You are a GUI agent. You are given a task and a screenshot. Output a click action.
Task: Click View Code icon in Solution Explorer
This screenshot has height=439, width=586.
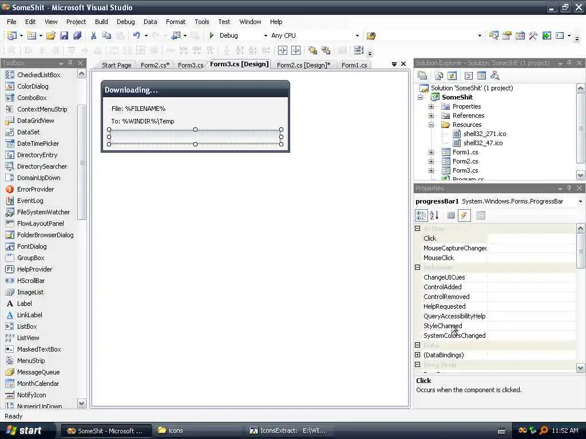click(x=469, y=76)
